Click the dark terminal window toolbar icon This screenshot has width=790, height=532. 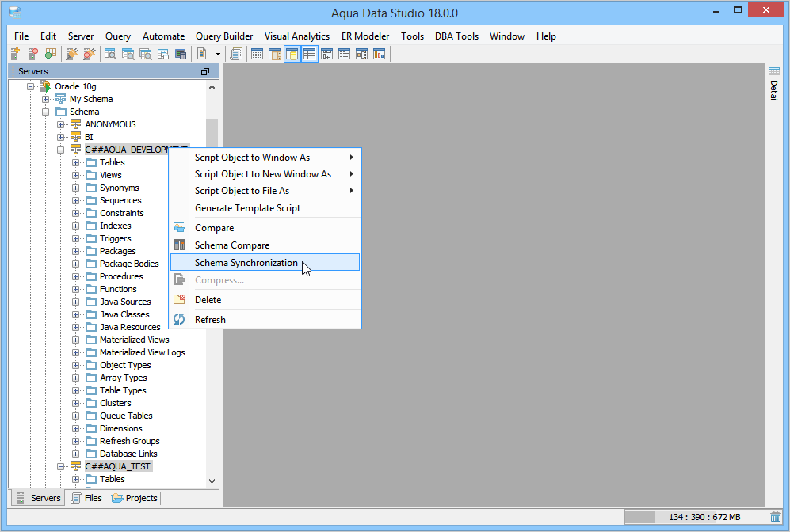pyautogui.click(x=181, y=54)
